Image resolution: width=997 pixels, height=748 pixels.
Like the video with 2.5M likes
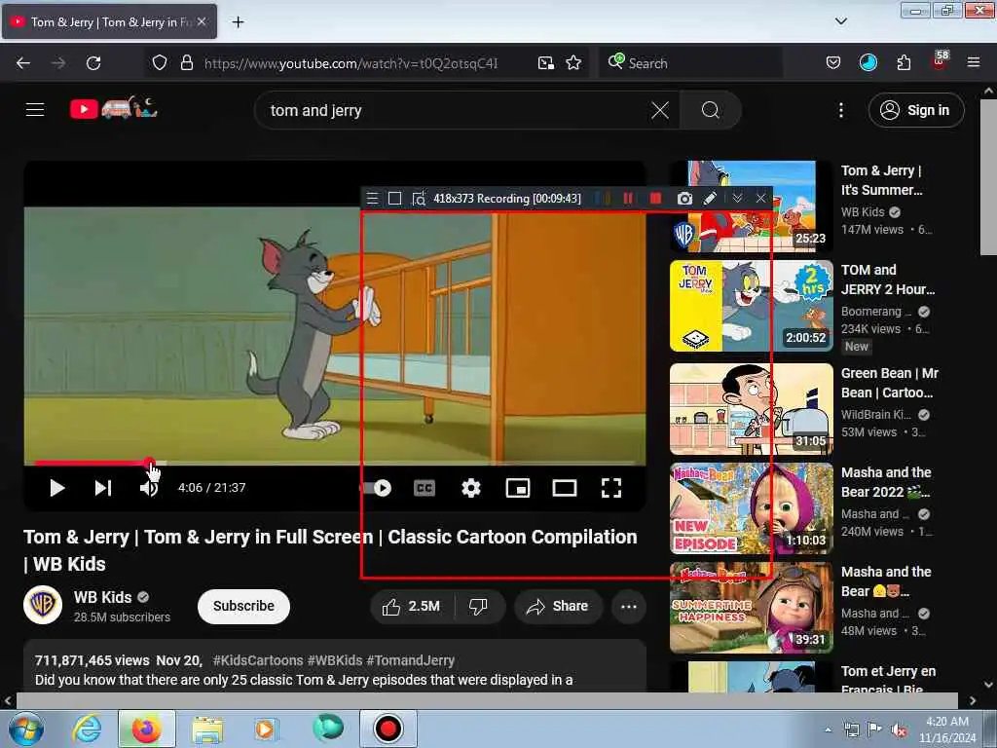[x=412, y=606]
